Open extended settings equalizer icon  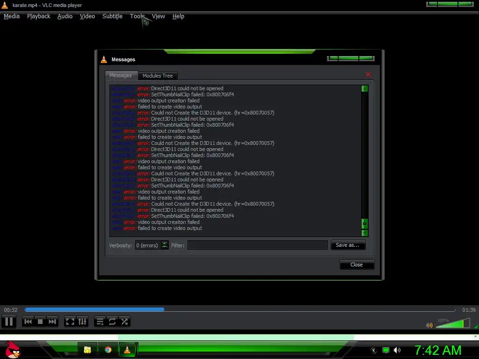coord(82,322)
